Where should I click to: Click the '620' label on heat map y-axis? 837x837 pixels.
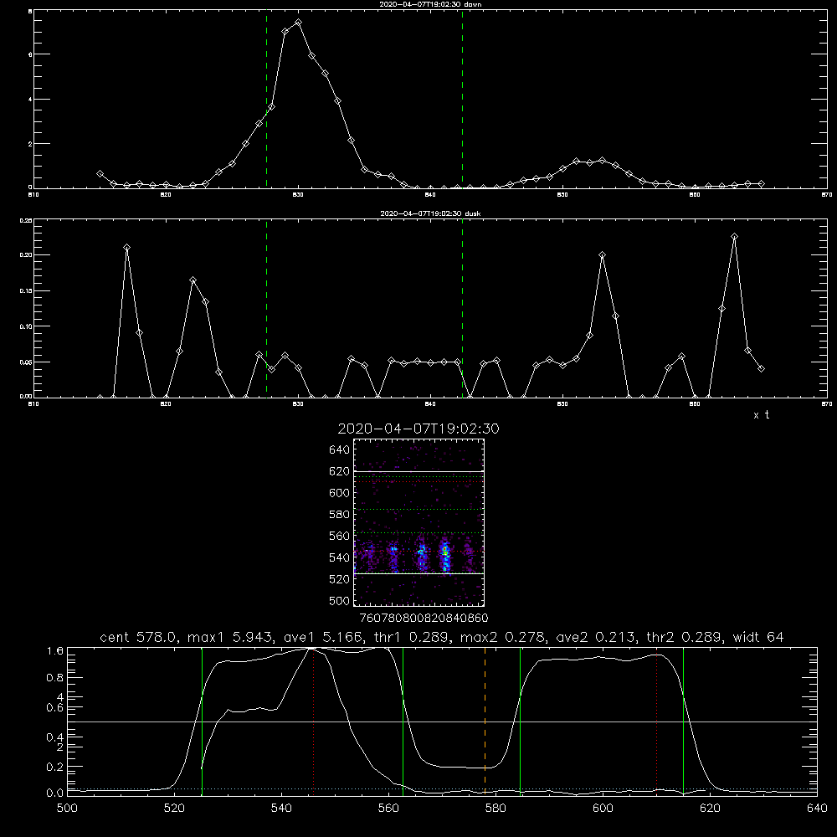tap(339, 471)
